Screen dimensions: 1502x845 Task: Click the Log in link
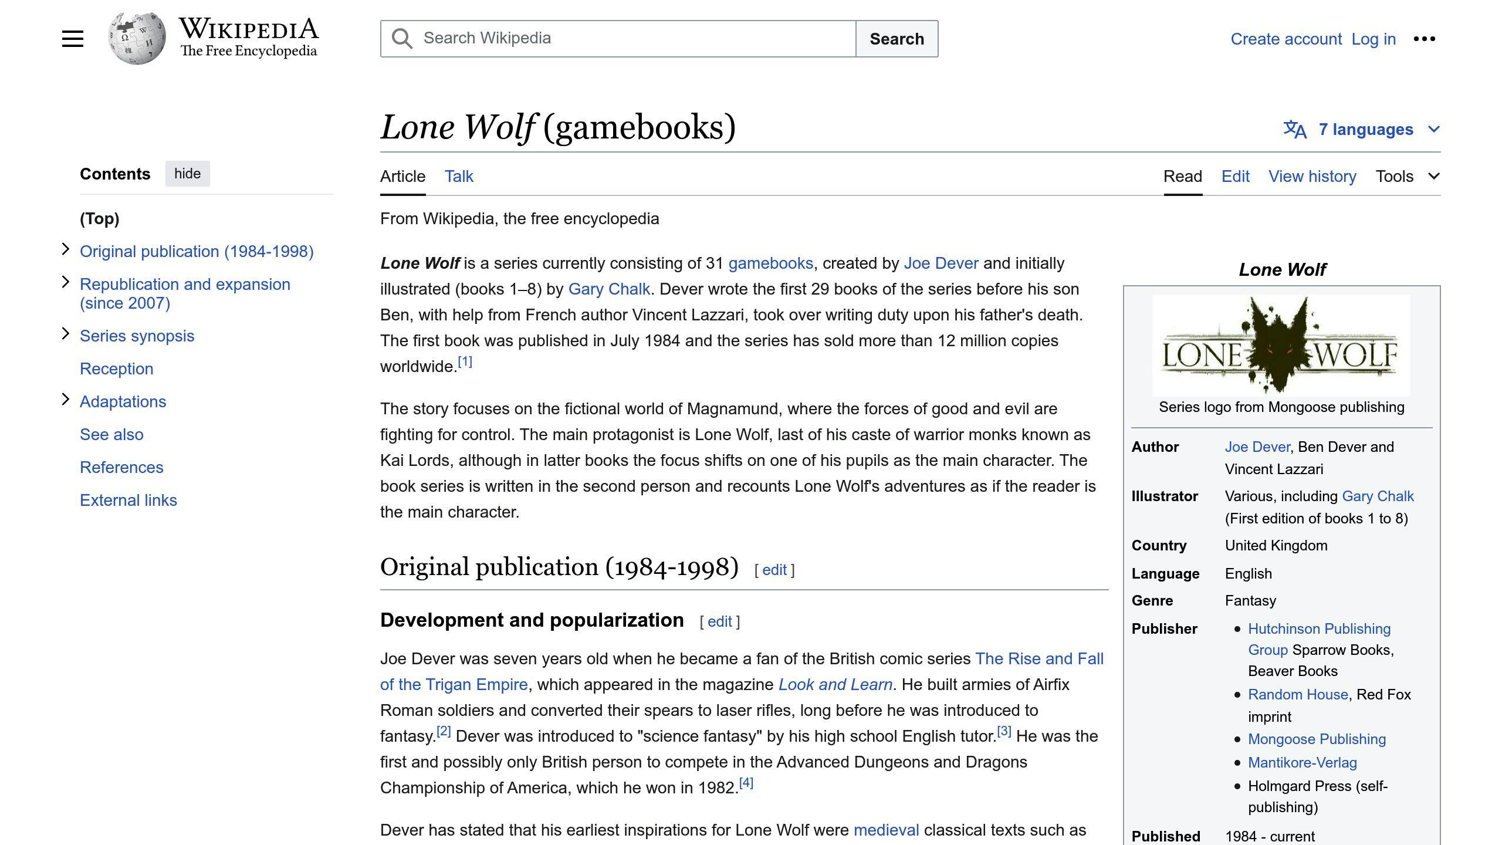[1374, 39]
